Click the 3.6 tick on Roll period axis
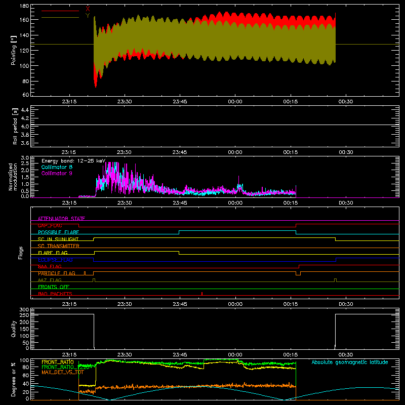This screenshot has width=405, height=405. (x=25, y=143)
